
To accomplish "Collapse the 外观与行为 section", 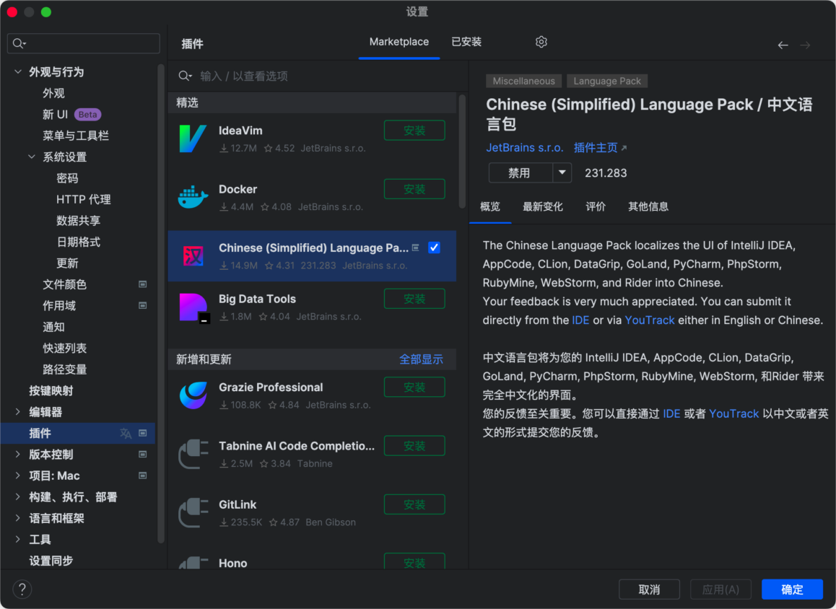I will (18, 72).
